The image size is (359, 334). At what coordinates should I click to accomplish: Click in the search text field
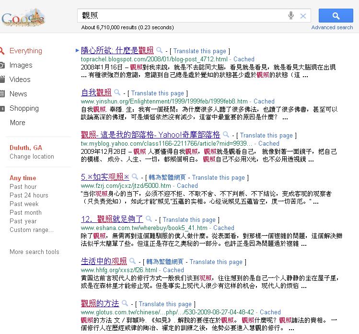click(182, 16)
